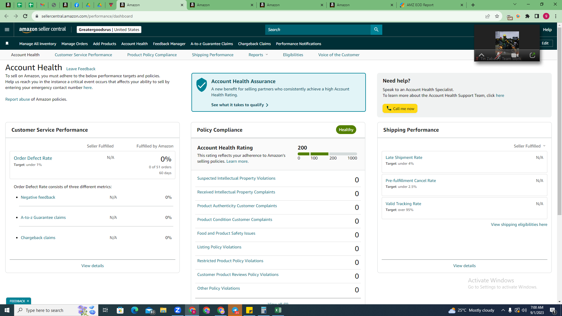The width and height of the screenshot is (562, 316).
Task: Open Microsoft Store from the taskbar
Action: click(x=120, y=310)
